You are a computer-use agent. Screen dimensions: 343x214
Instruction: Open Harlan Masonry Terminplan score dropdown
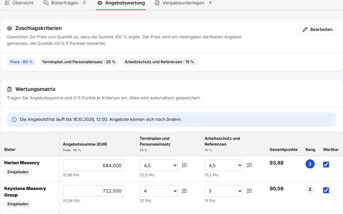(159, 165)
